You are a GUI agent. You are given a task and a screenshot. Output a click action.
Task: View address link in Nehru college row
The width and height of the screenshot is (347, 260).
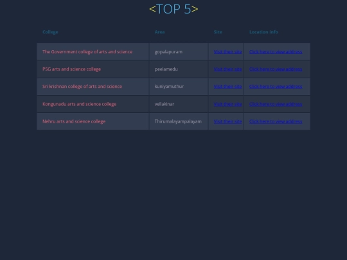(276, 121)
